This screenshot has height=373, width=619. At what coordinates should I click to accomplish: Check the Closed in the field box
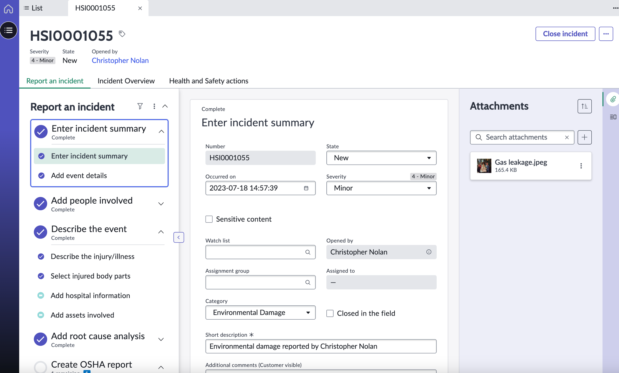330,313
